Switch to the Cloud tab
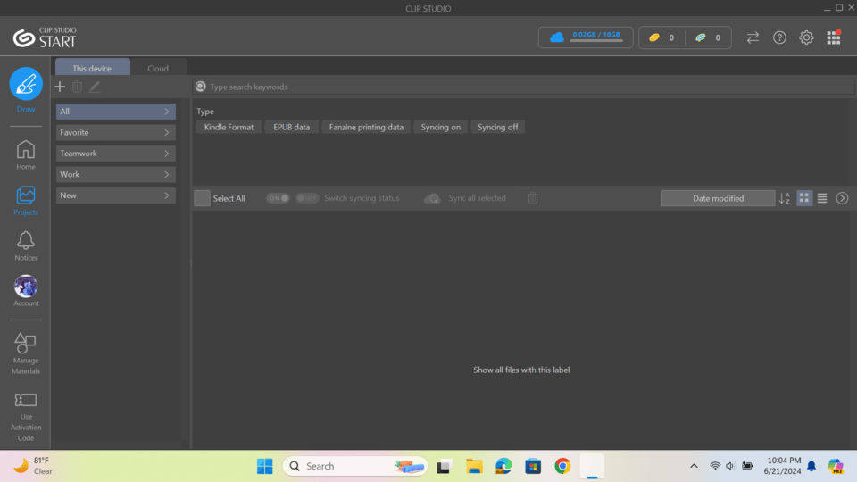Image resolution: width=857 pixels, height=482 pixels. 158,68
